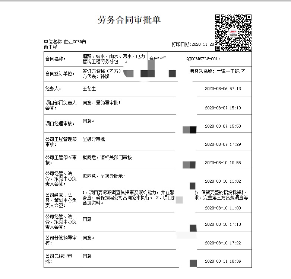The image size is (291, 279).
Task: Select the 劳务队名称 土建一工班 text
Action: [218, 71]
